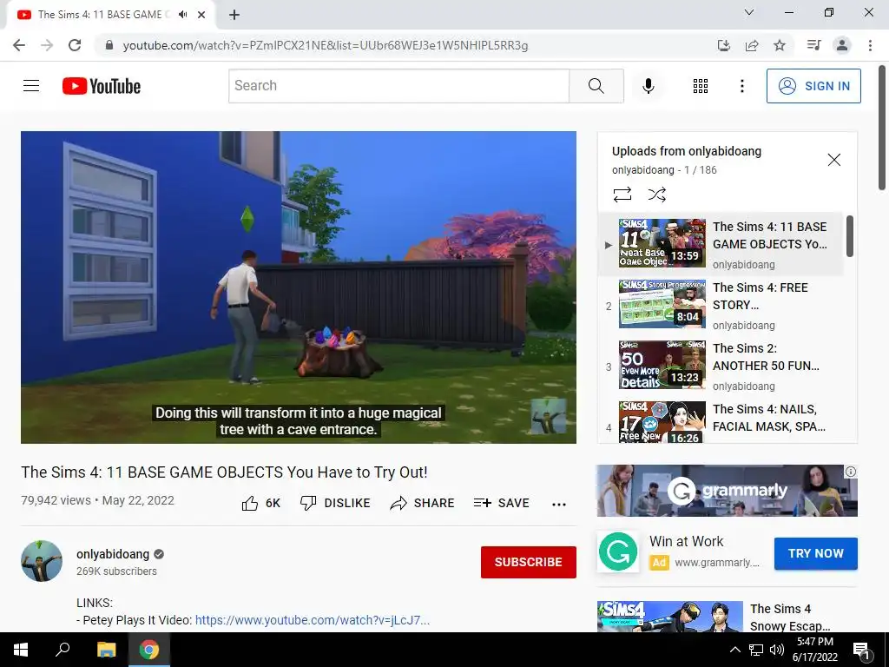Open The Sims 4: FREE STORY playlist item
The image size is (889, 667).
720,304
